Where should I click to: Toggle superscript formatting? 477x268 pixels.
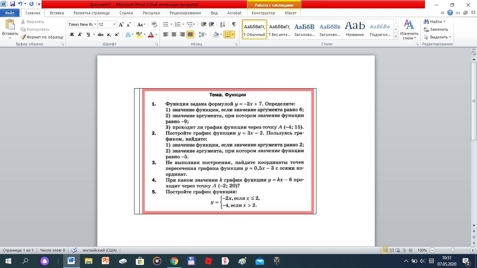pos(117,35)
